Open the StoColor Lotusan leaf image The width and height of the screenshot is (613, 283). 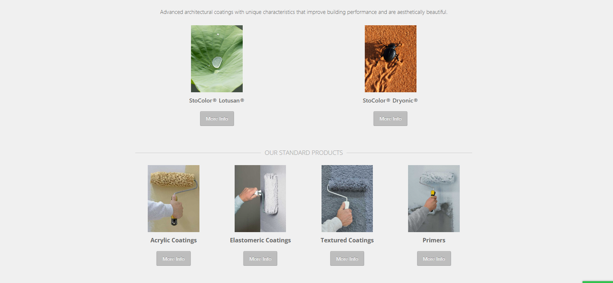pyautogui.click(x=217, y=59)
